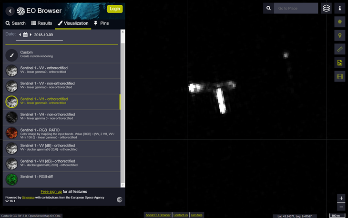
Task: Choose 'Sentinel 1 - VV [dB] - orthorectified' layer
Action: (x=61, y=148)
